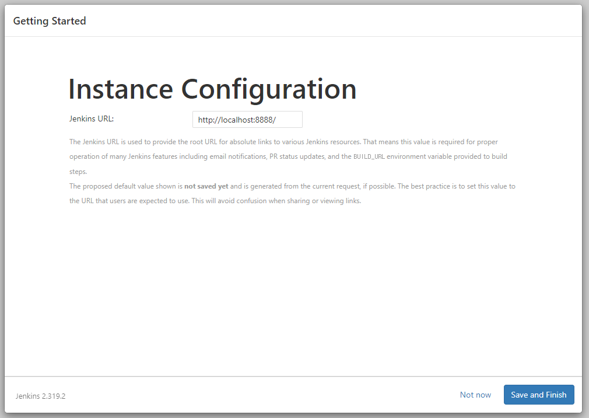Choose the Not now link

click(x=475, y=395)
